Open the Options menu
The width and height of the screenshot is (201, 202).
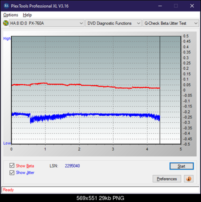pos(10,15)
